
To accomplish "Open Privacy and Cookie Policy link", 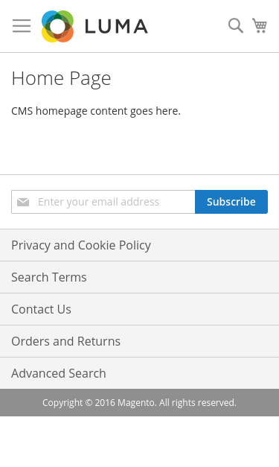I will [81, 245].
